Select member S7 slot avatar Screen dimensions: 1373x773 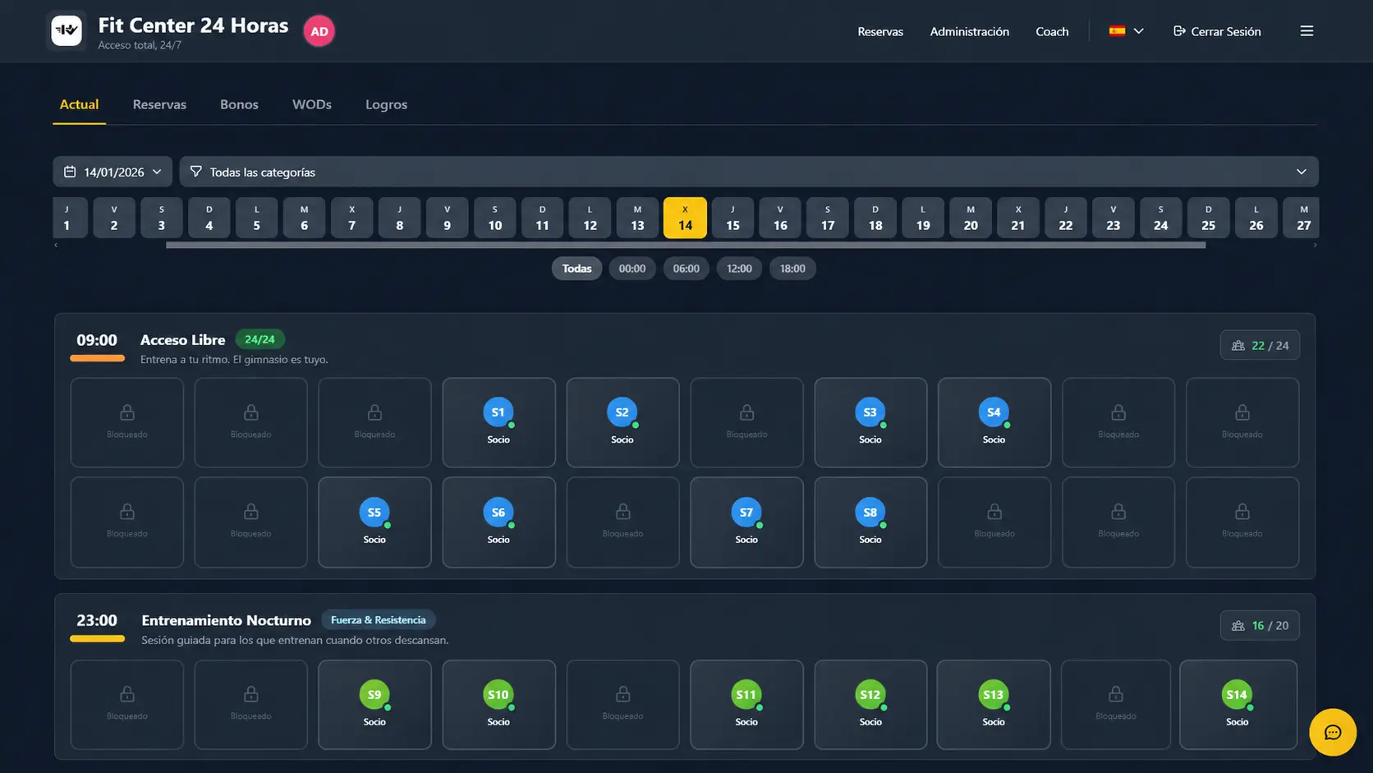746,512
